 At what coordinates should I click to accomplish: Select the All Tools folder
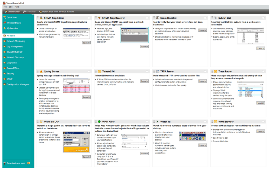pos(18,36)
